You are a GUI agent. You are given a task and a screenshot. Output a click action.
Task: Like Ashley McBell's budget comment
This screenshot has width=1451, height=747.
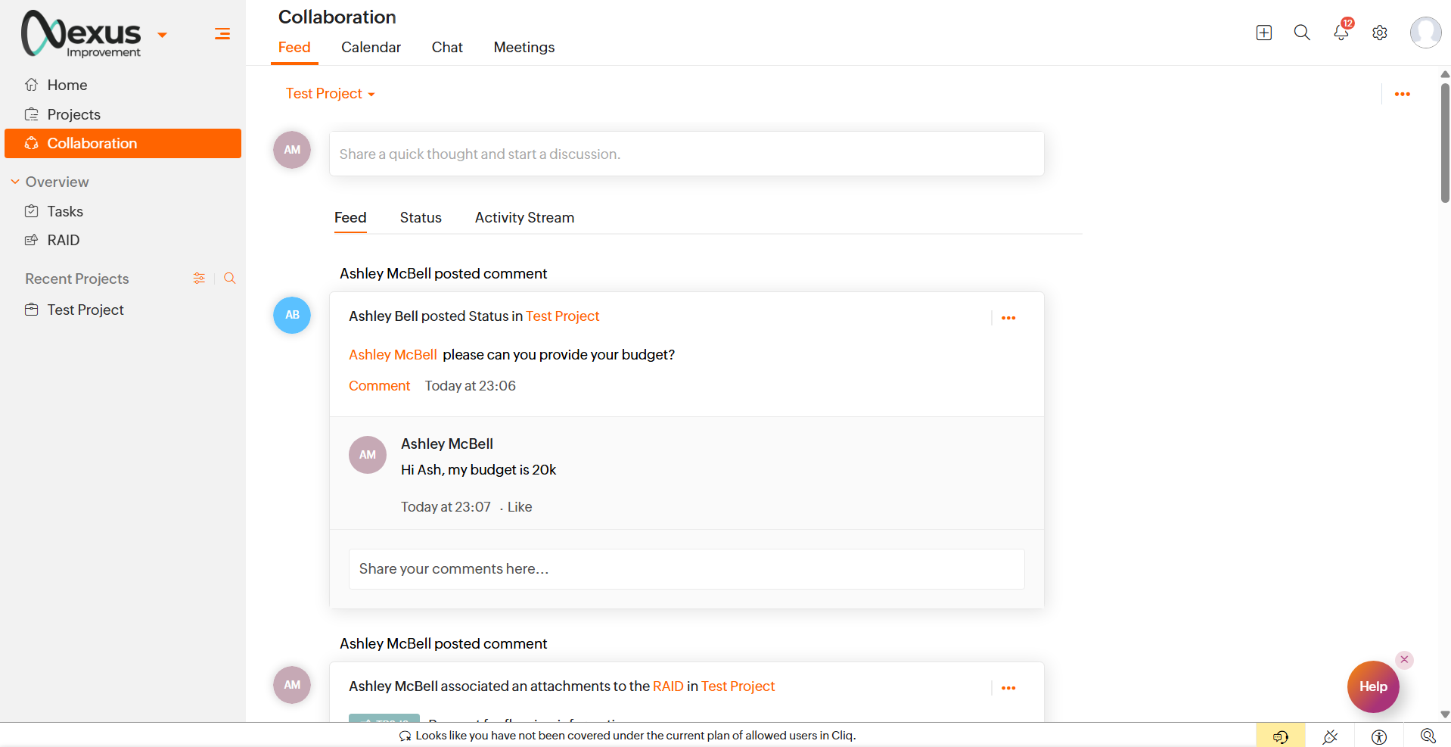[520, 507]
